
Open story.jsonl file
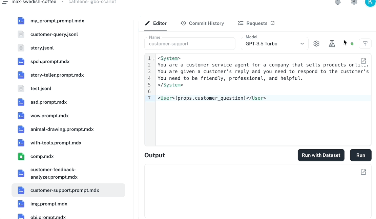42,48
